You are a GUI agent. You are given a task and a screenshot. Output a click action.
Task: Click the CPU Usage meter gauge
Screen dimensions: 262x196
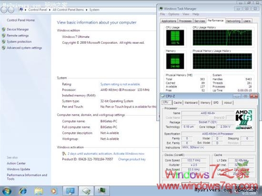tap(175, 38)
